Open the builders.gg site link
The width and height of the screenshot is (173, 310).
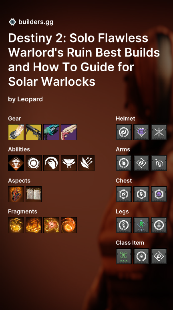(x=36, y=22)
